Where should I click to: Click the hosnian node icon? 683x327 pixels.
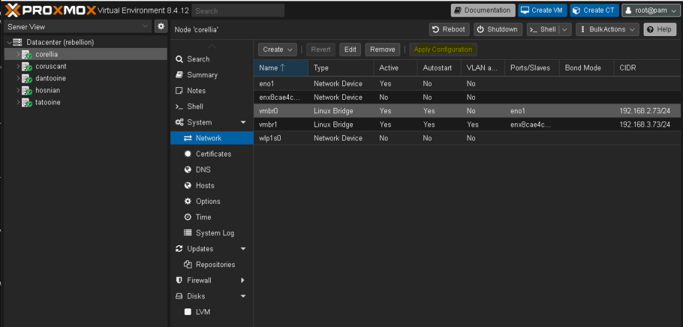[x=27, y=91]
